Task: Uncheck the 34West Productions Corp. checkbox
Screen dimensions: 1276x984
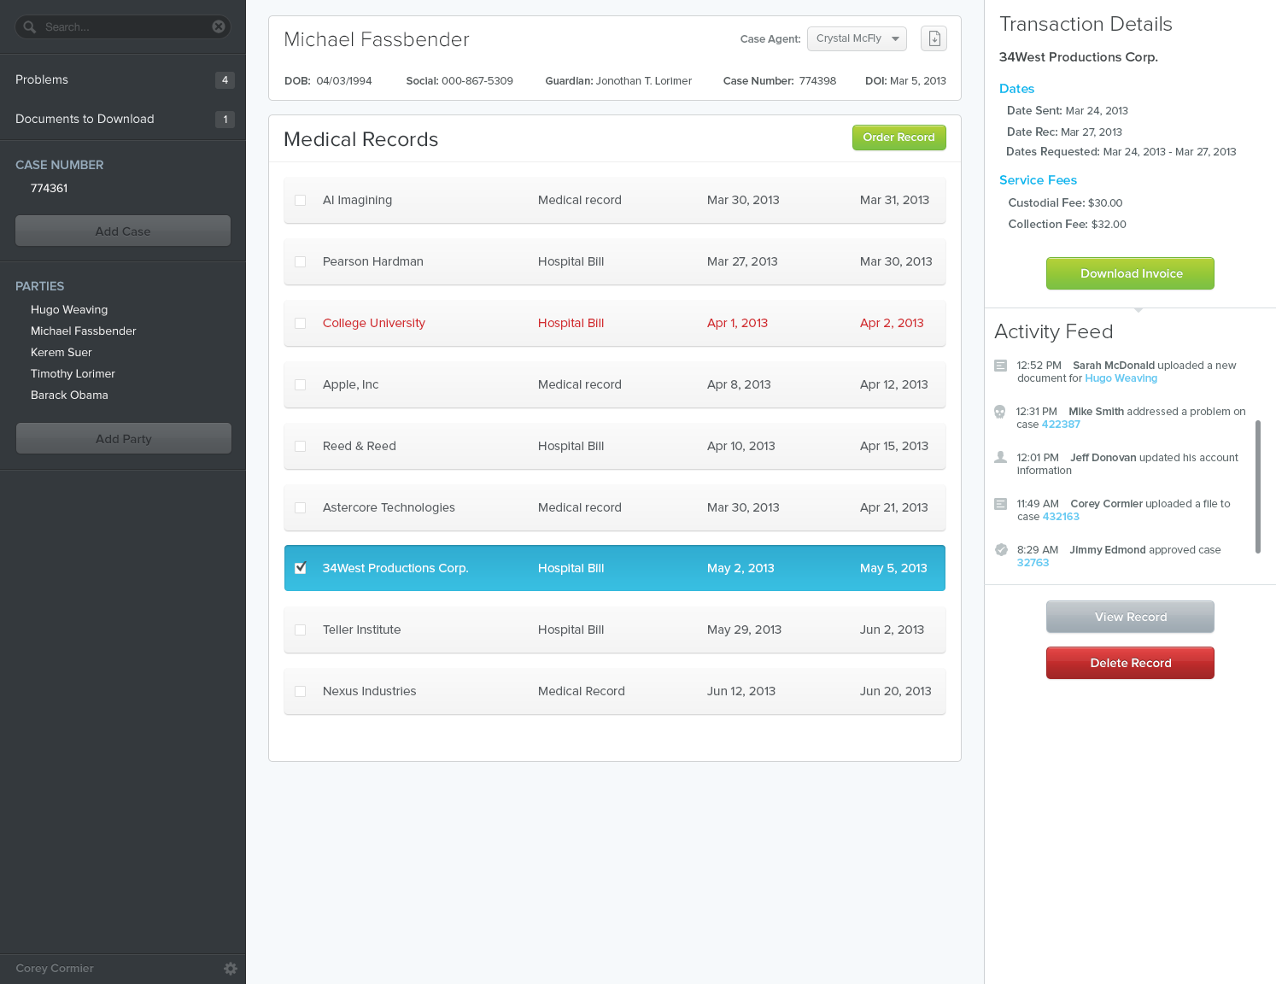Action: coord(300,568)
